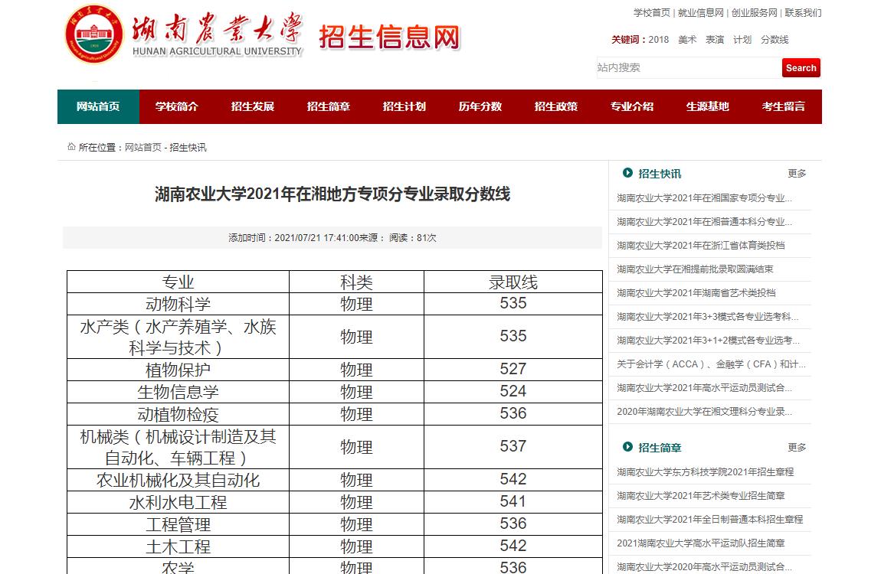Click the 土木工程 table cell
Viewport: 881px width, 574px height.
click(x=178, y=546)
